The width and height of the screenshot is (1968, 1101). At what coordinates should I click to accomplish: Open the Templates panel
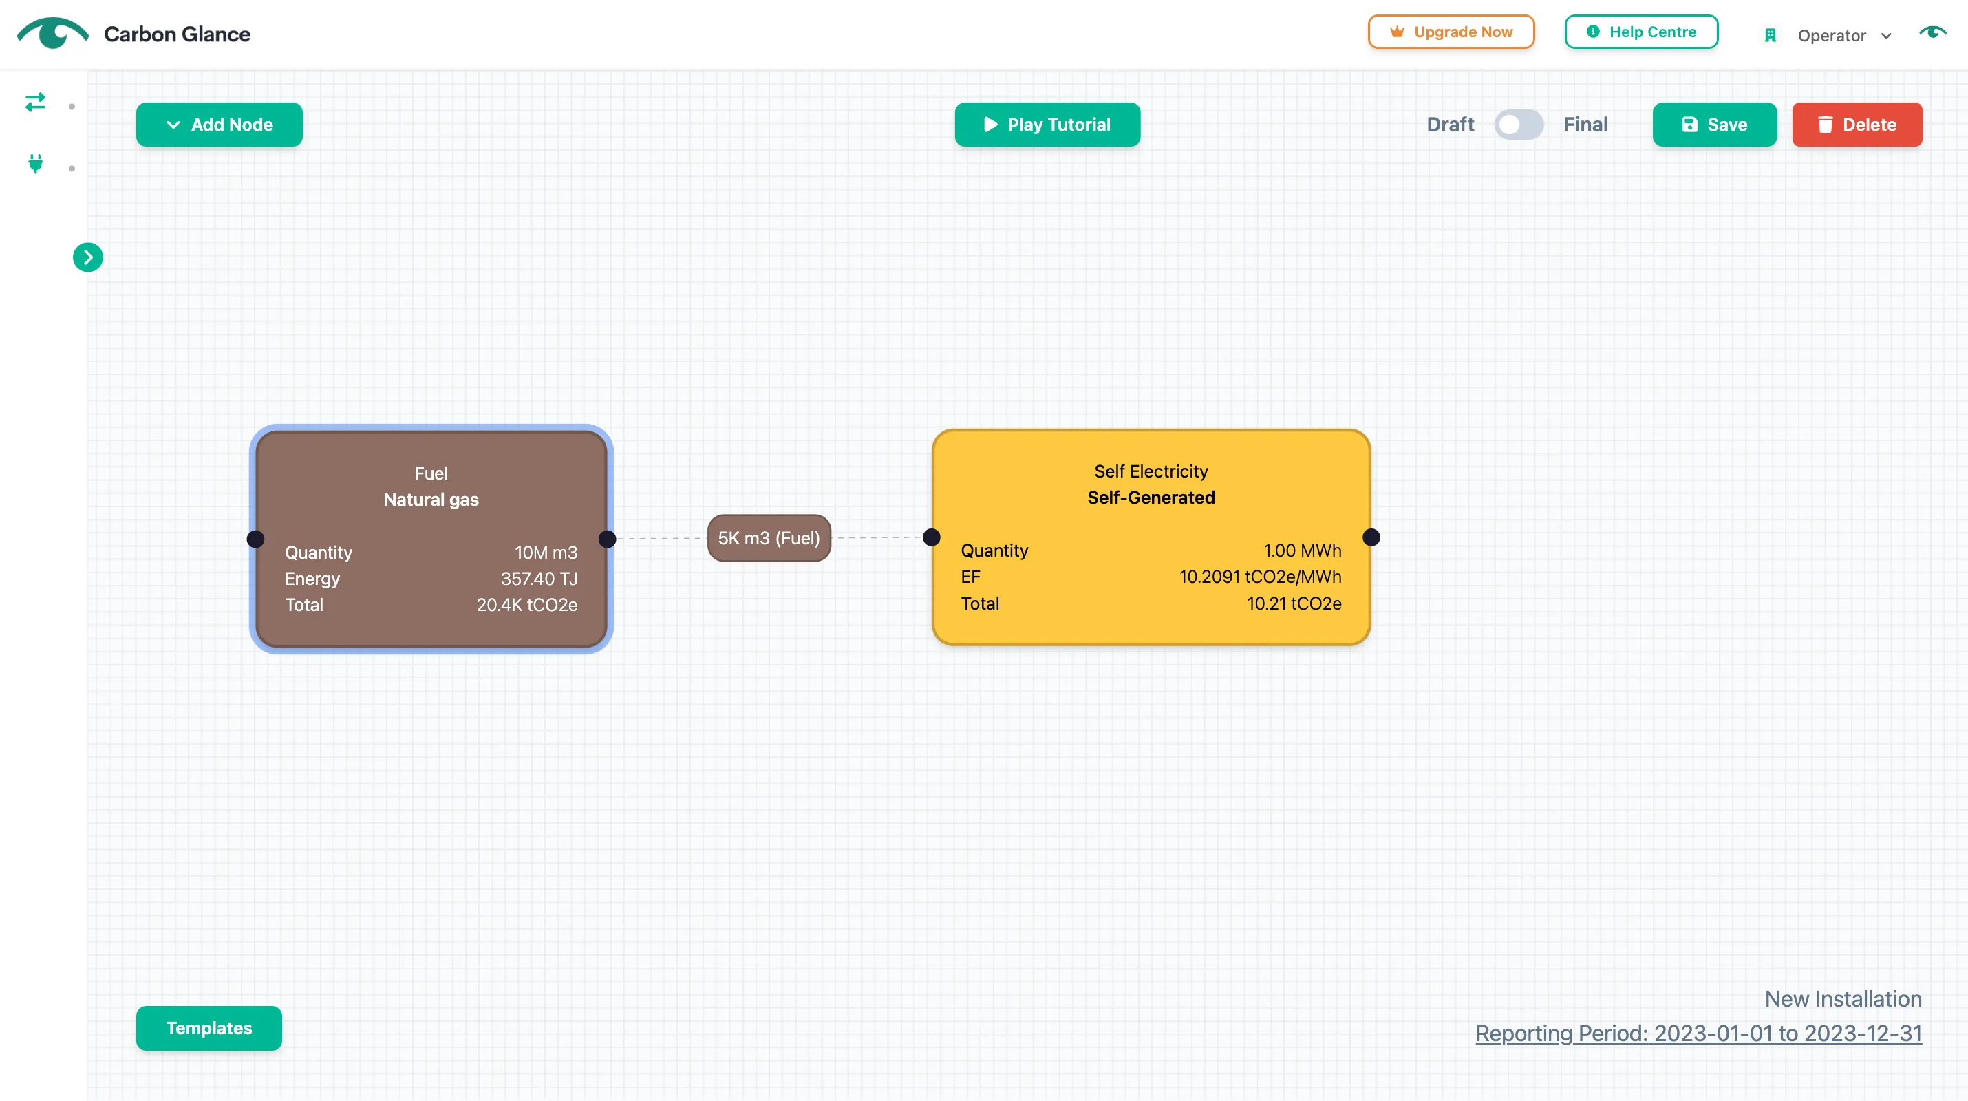(x=208, y=1029)
